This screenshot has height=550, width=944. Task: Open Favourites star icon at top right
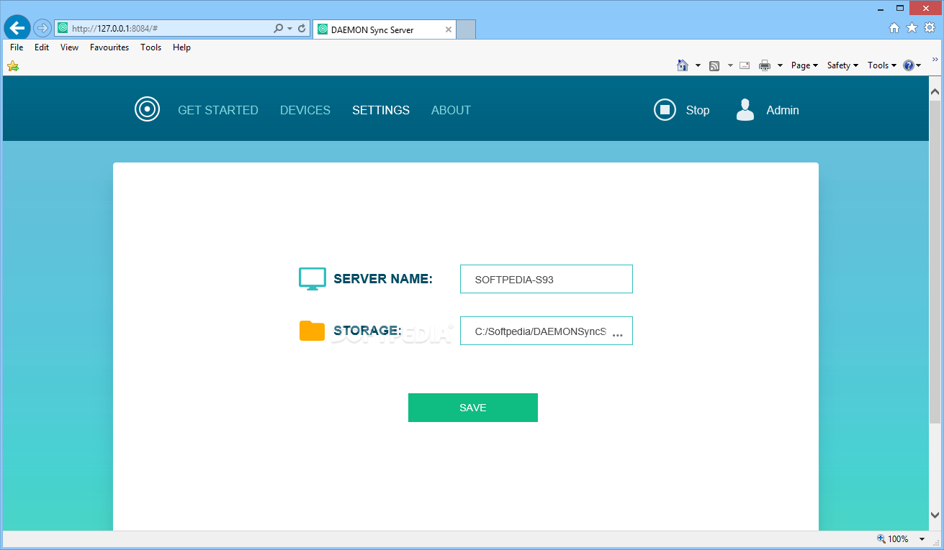click(912, 28)
